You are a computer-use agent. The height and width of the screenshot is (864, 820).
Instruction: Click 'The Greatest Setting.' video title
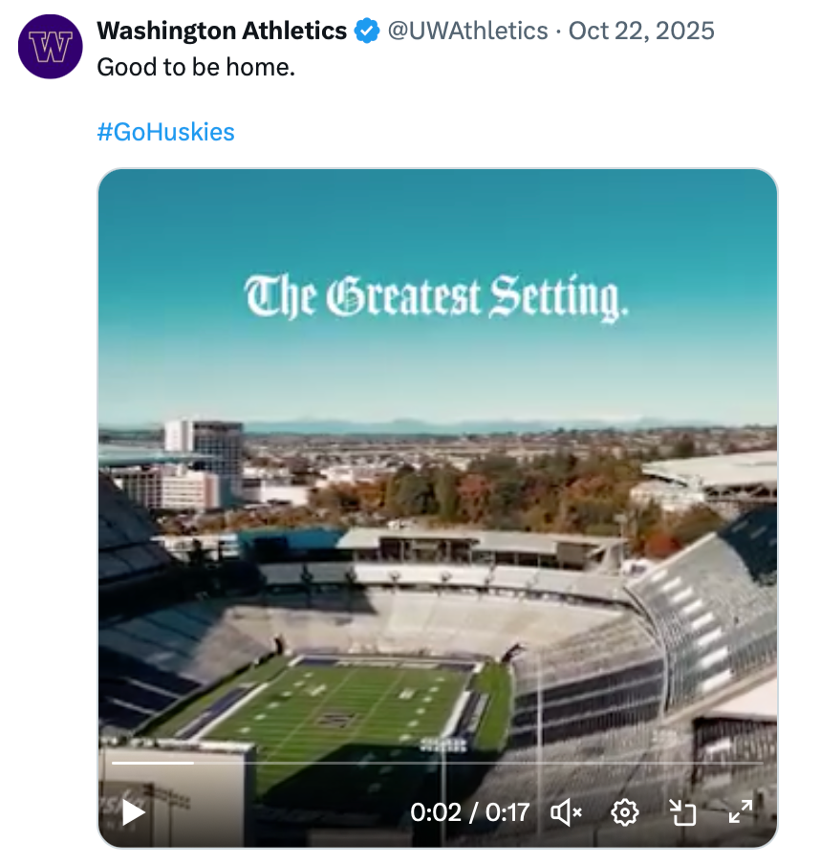click(x=437, y=296)
